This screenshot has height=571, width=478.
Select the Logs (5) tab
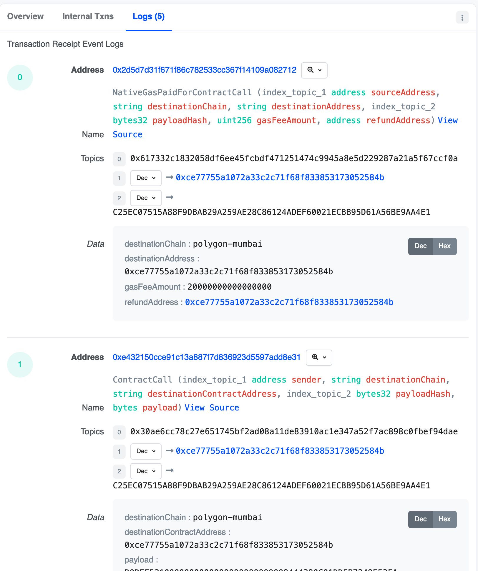click(149, 16)
